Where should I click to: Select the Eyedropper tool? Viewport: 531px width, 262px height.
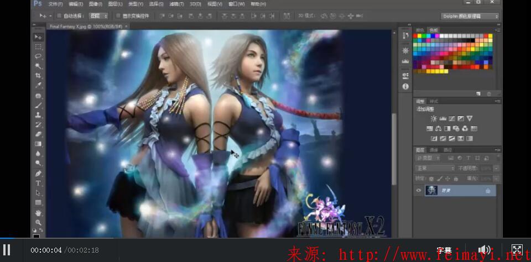(38, 85)
